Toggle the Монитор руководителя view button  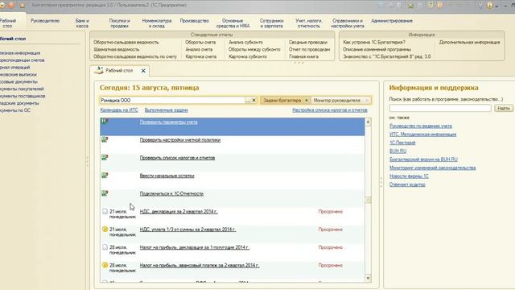[x=340, y=100]
